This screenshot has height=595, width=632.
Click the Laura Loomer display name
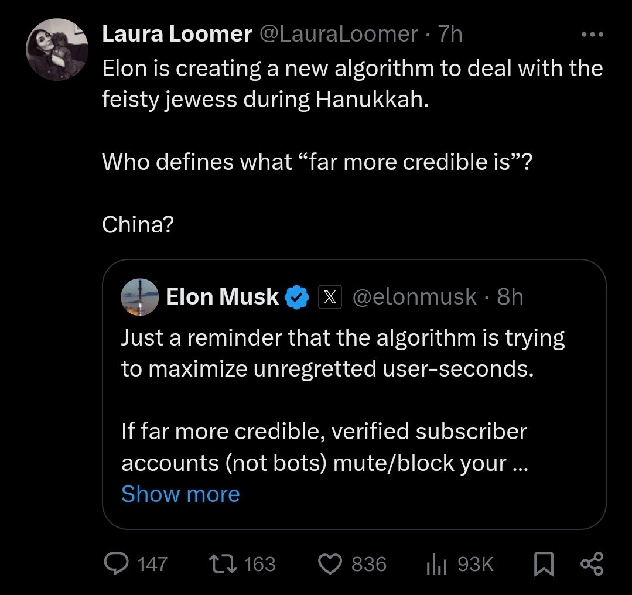[x=177, y=35]
